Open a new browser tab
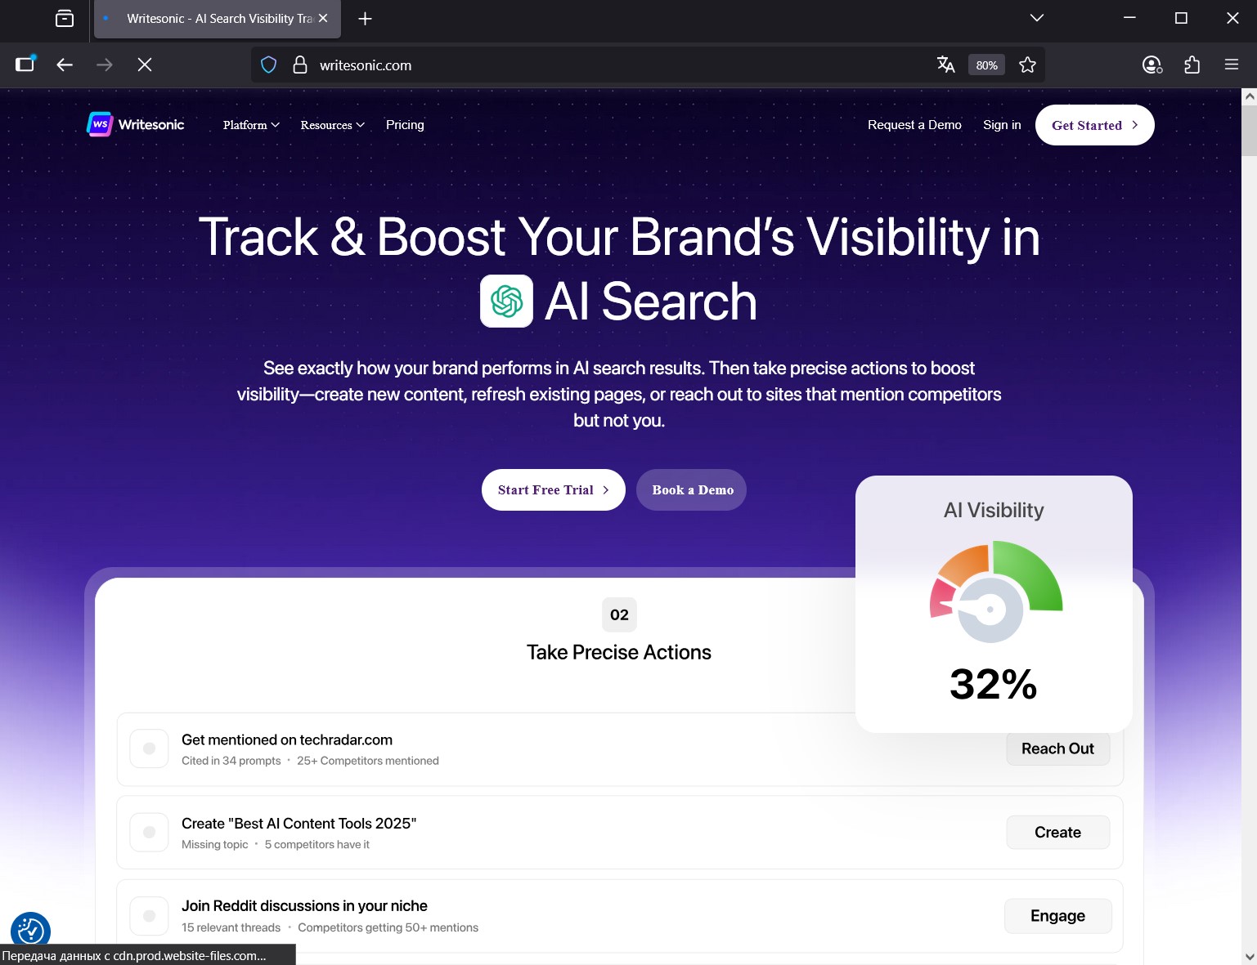Screen dimensions: 1257x965 [365, 18]
